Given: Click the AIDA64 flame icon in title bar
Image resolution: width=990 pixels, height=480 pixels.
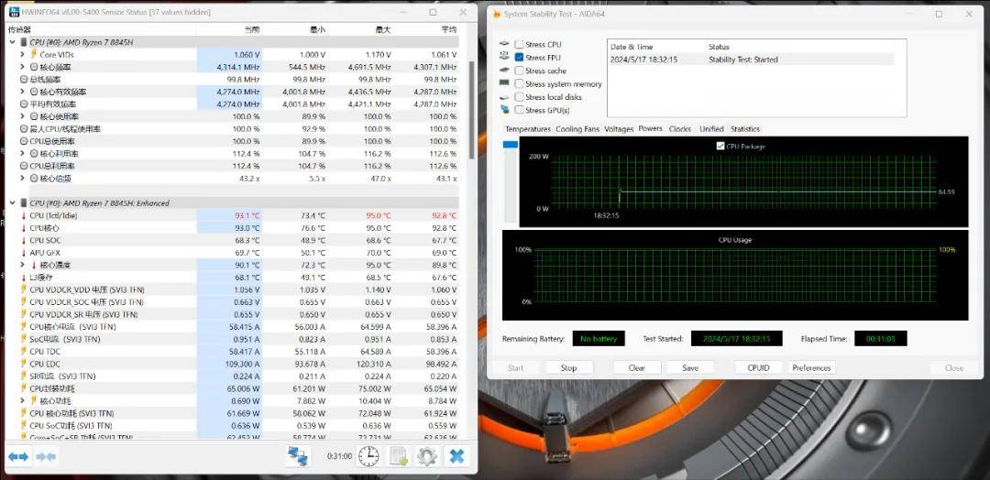Looking at the screenshot, I should coord(497,14).
